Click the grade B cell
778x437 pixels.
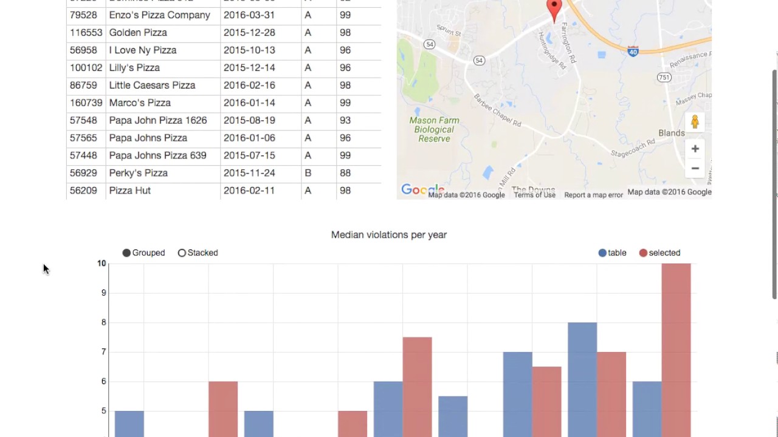pyautogui.click(x=318, y=174)
